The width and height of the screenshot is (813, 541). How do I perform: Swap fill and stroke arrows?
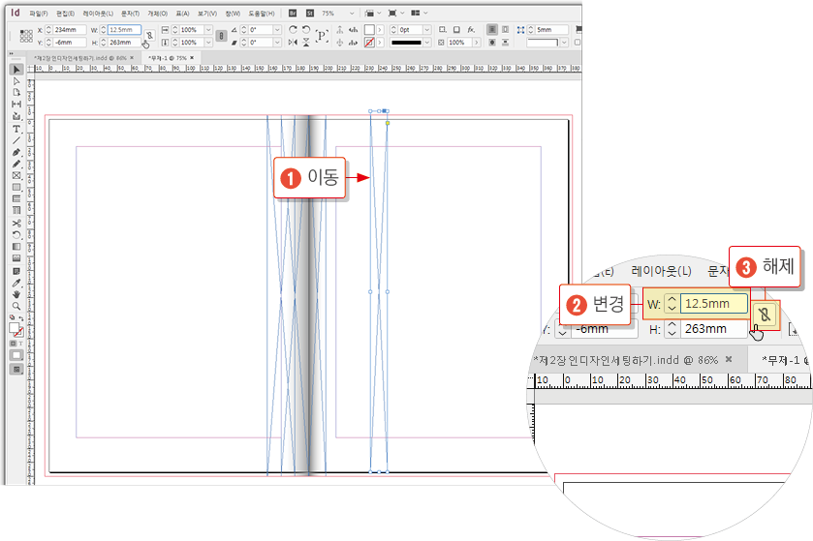21,317
